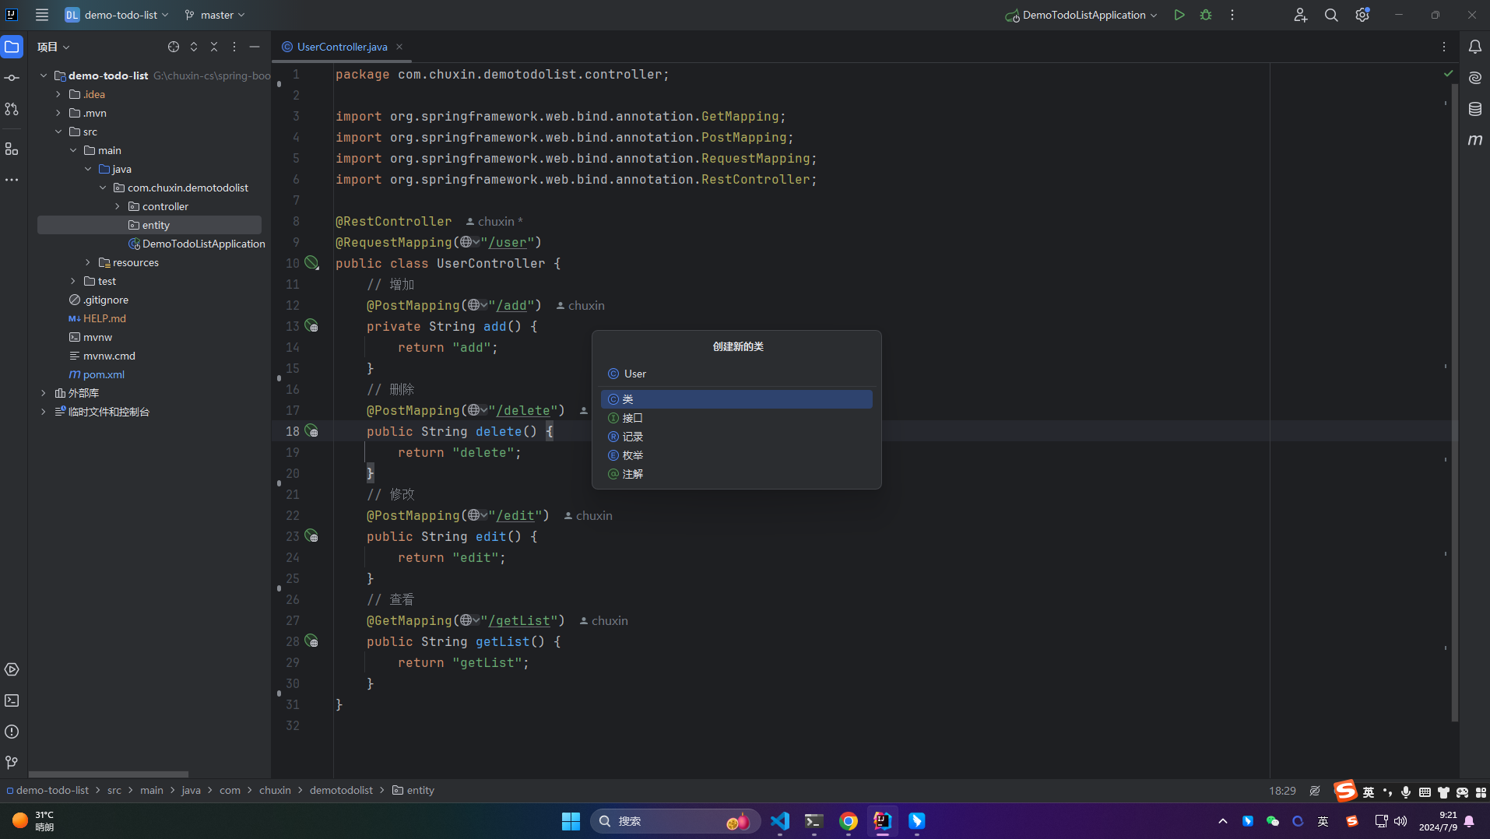
Task: Open the main hamburger menu
Action: click(42, 15)
